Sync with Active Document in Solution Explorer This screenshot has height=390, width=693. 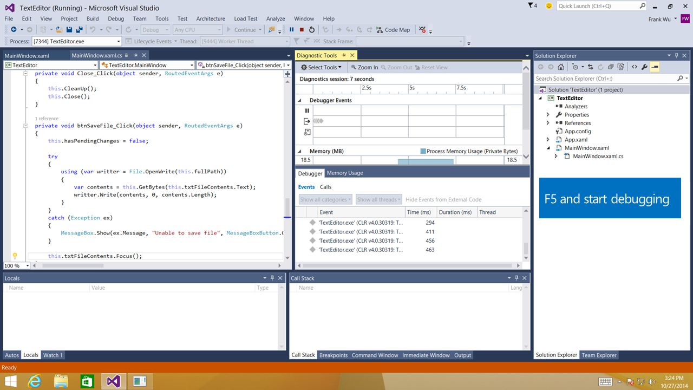click(591, 67)
